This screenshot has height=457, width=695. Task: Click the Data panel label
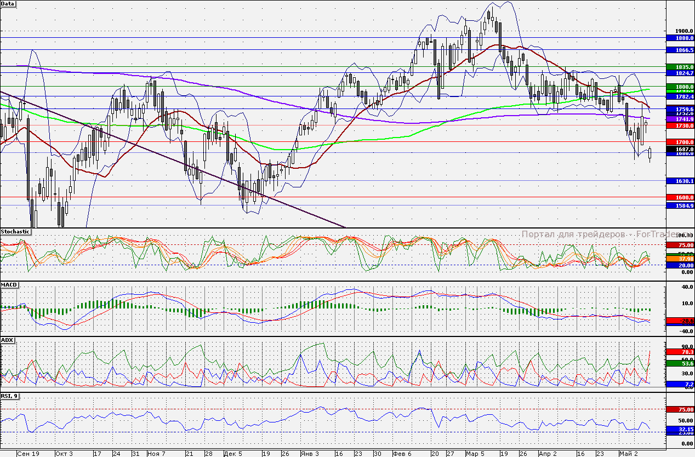[8, 4]
